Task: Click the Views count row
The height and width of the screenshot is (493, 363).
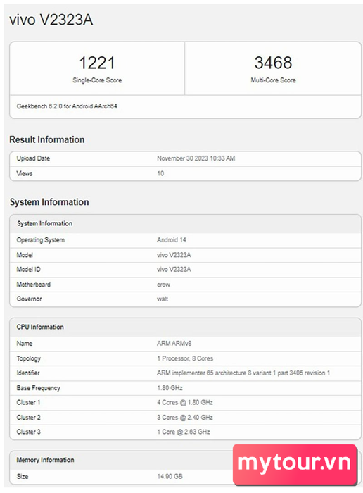Action: tap(185, 173)
